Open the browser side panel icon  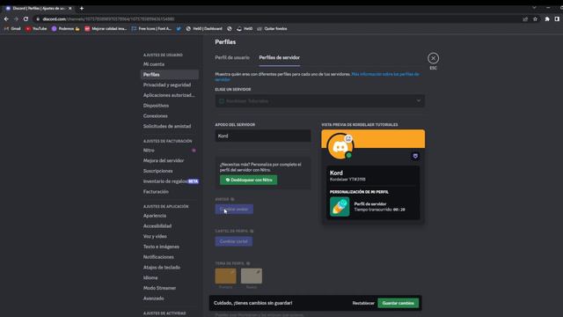point(557,19)
